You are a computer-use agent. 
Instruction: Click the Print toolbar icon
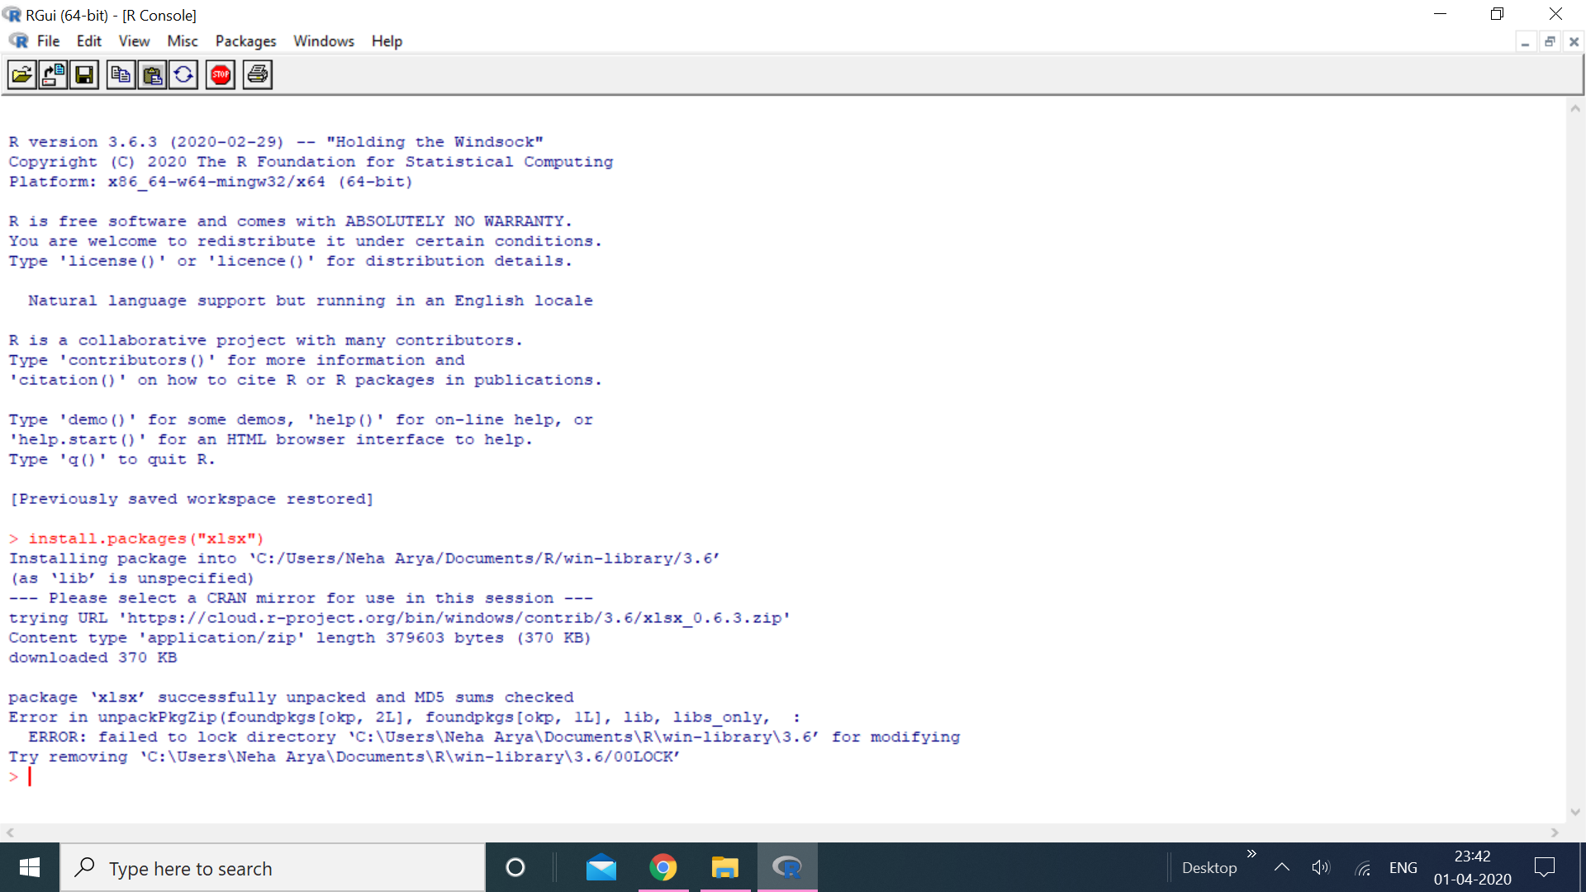(x=258, y=75)
